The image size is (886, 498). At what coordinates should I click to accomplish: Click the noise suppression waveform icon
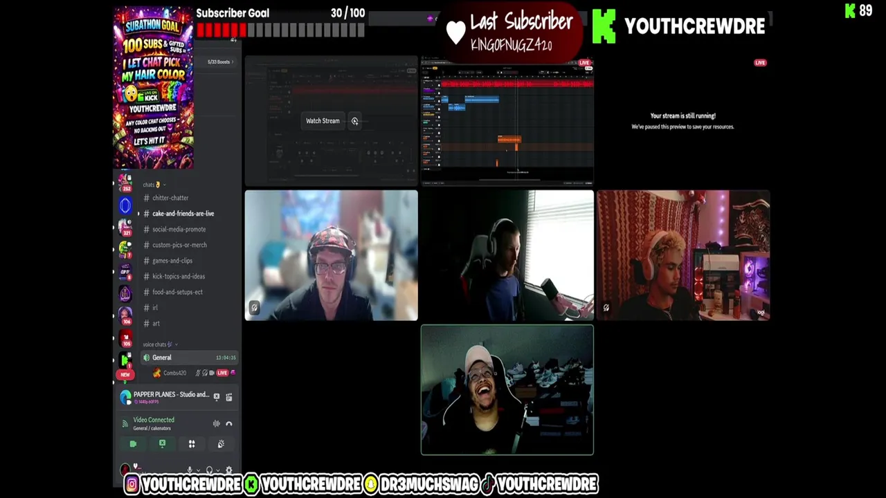pos(217,423)
